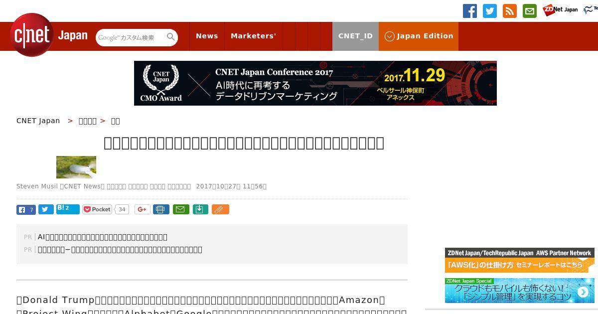View the article thumbnail image
This screenshot has width=598, height=314.
(x=76, y=167)
